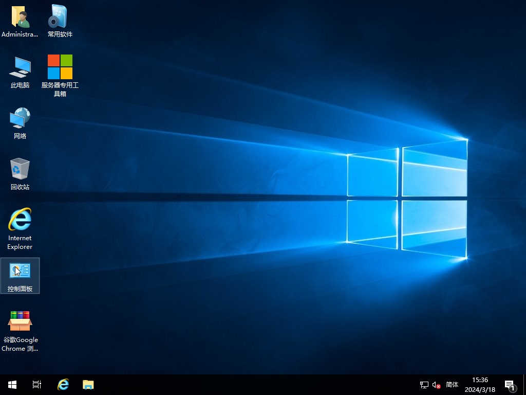The image size is (526, 395).
Task: Open the Administrator user folder icon
Action: click(20, 18)
